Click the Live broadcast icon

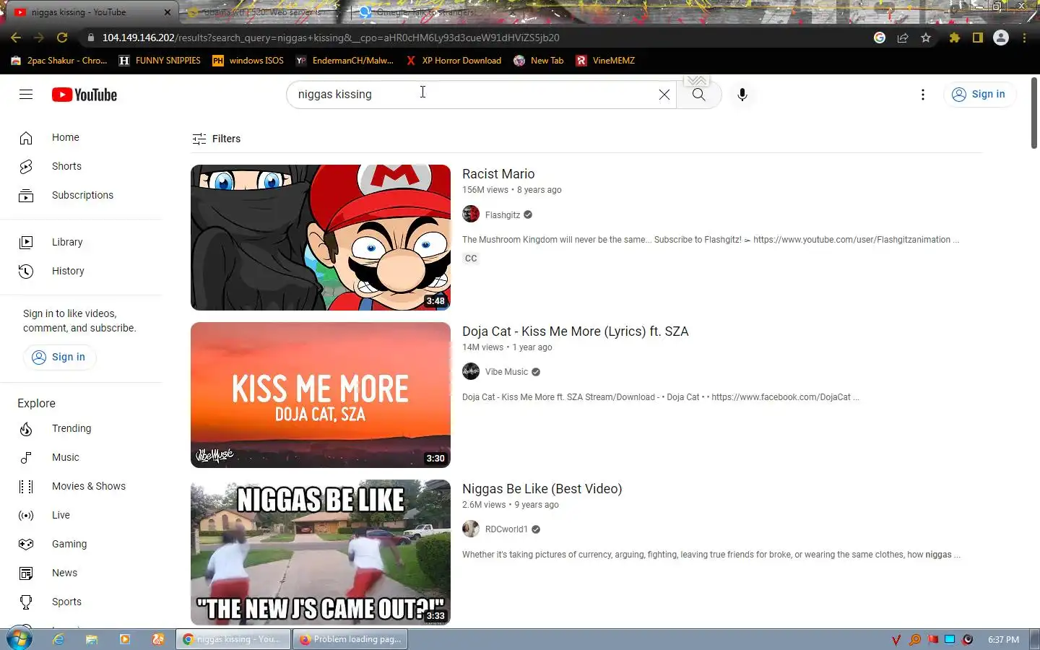click(26, 515)
